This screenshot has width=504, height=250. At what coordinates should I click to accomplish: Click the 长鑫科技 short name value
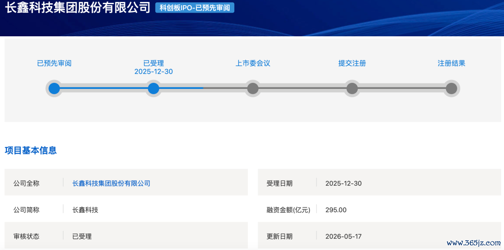[x=85, y=210]
